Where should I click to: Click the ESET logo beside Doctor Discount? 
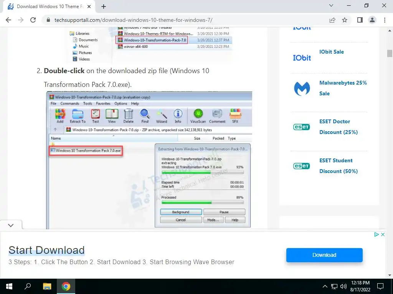pyautogui.click(x=302, y=127)
